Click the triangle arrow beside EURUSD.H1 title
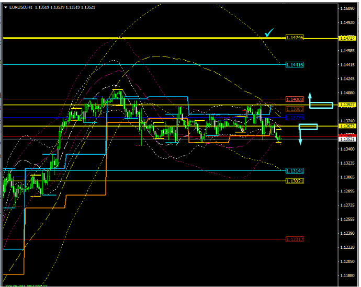This screenshot has height=287, width=361. [x=6, y=7]
